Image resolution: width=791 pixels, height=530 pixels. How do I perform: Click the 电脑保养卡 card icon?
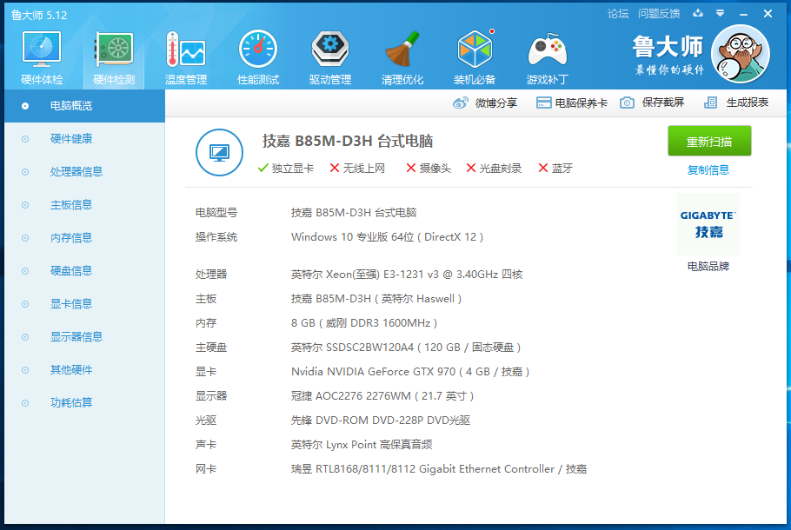pyautogui.click(x=543, y=103)
